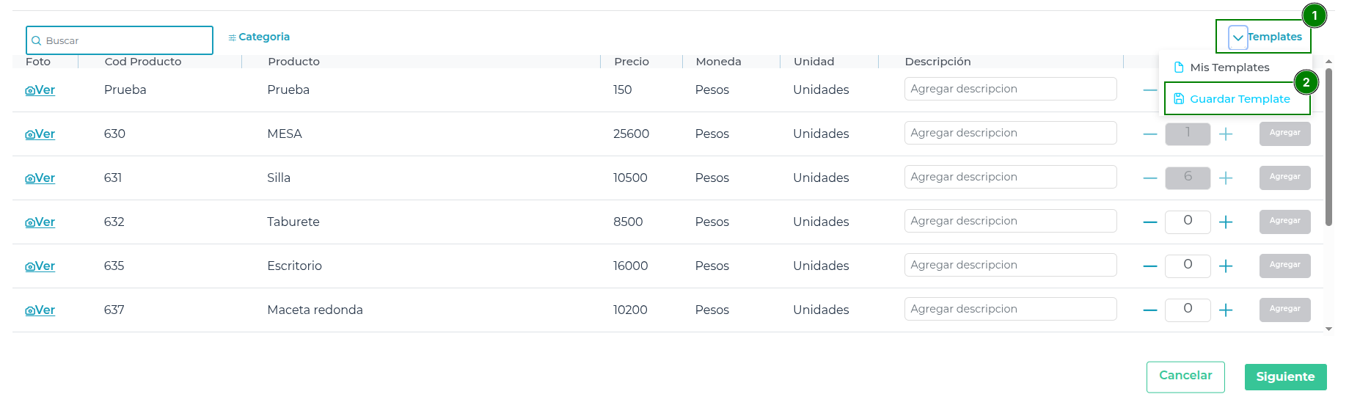Select Guardar Template menu option
This screenshot has width=1360, height=405.
1239,99
